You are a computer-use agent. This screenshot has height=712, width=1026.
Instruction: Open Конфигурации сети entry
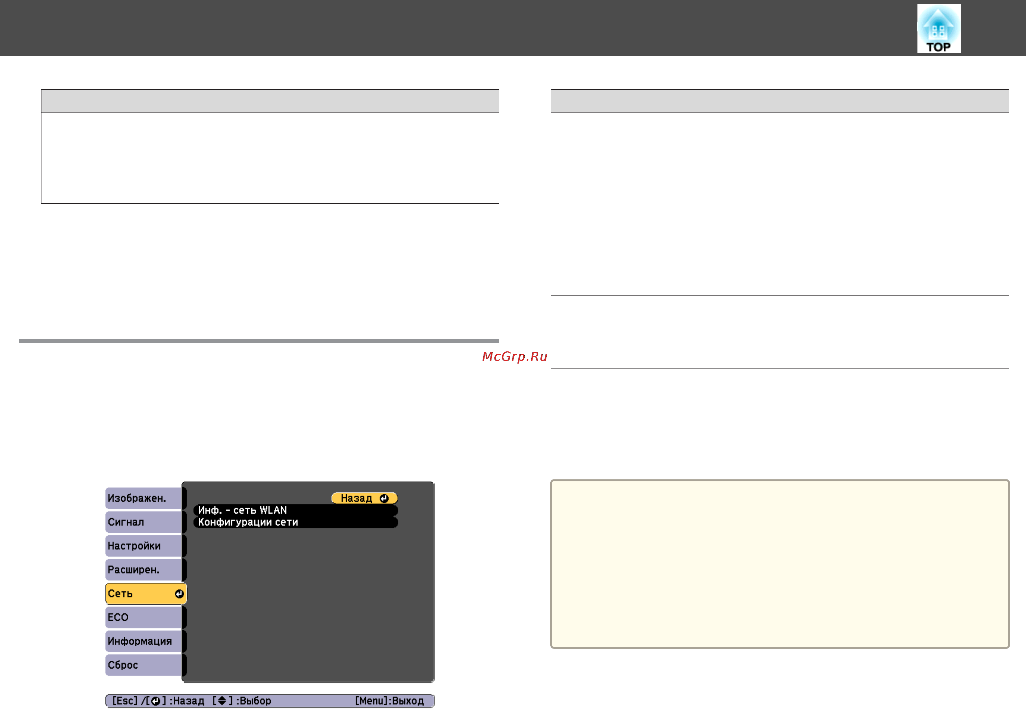point(296,522)
